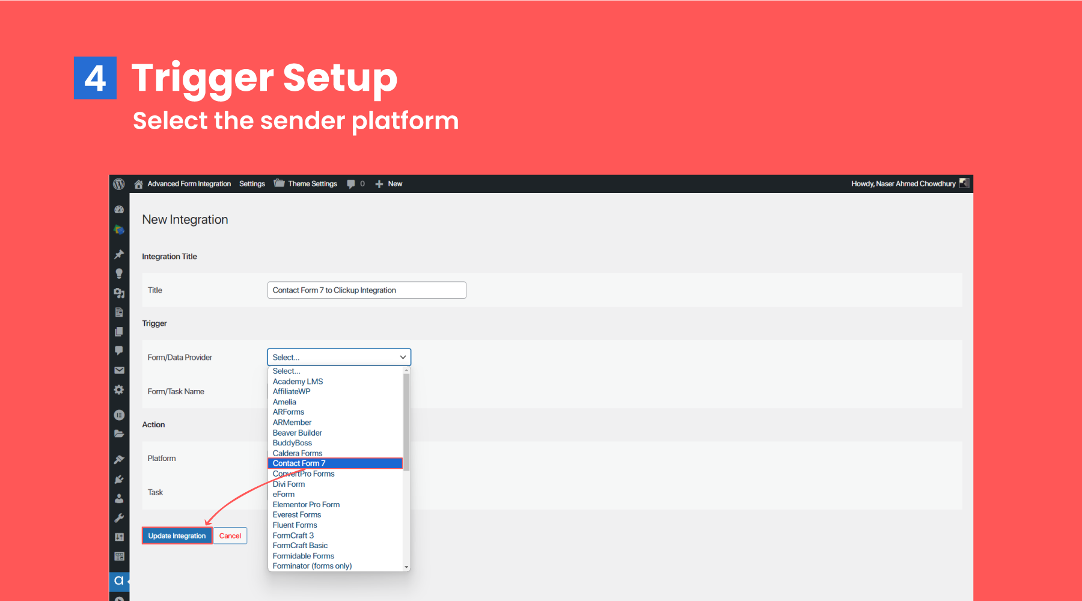The height and width of the screenshot is (601, 1082).
Task: Open the Dashboard gauge icon in sidebar
Action: click(119, 210)
